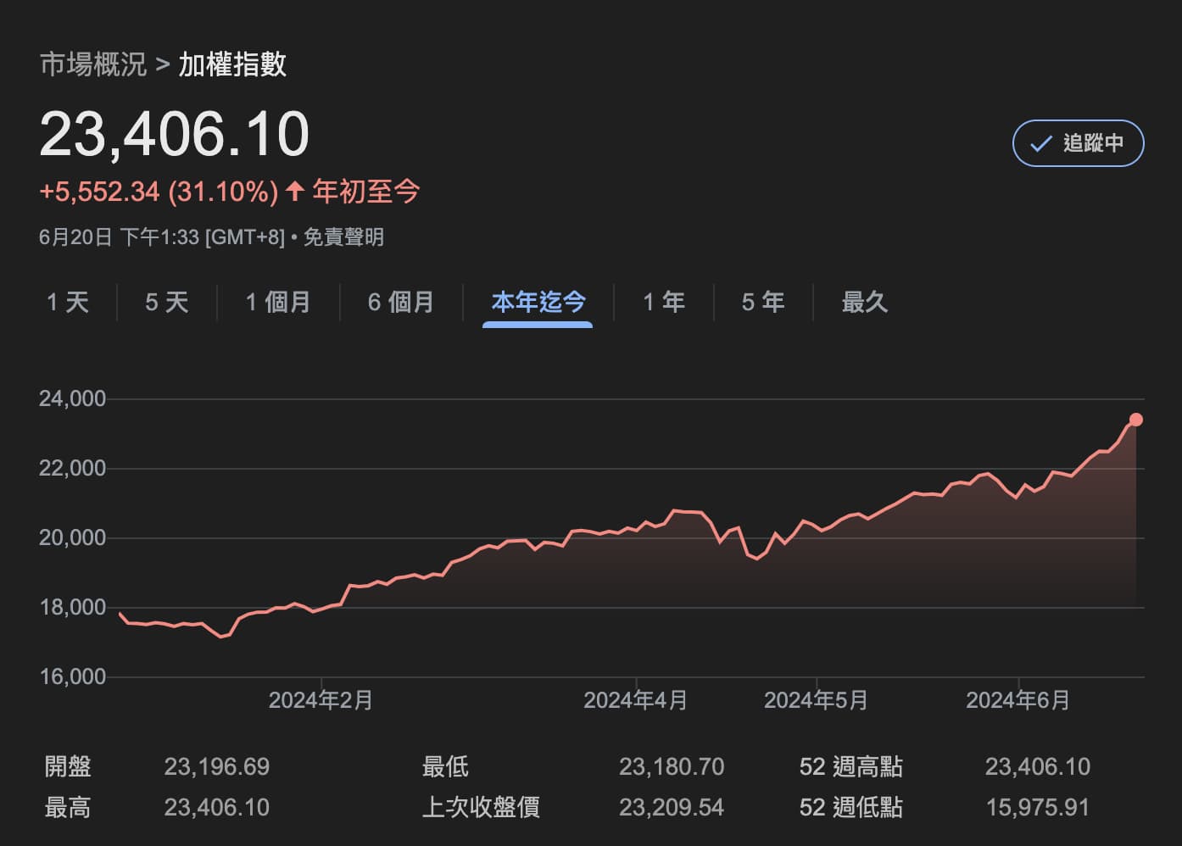Choose the 1 個月 chart range
This screenshot has height=846, width=1182.
pos(278,302)
